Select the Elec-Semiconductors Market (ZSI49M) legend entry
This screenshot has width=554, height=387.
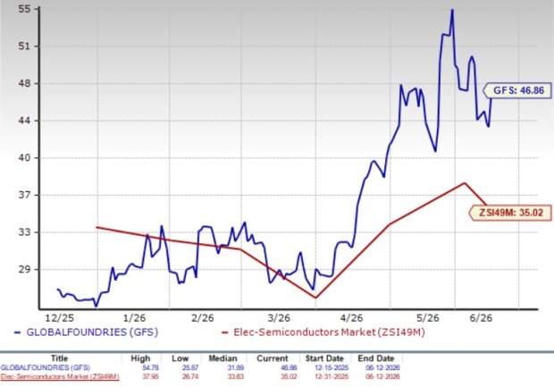click(x=323, y=332)
